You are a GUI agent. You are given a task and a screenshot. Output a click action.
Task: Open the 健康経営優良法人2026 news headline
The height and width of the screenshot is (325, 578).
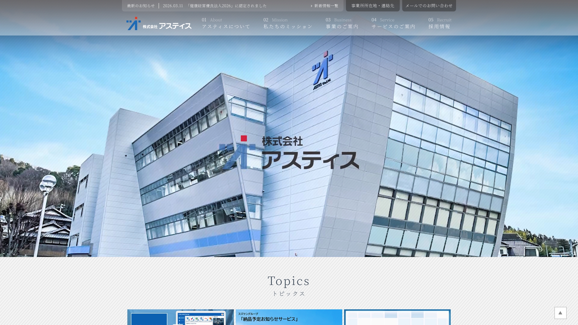(227, 6)
